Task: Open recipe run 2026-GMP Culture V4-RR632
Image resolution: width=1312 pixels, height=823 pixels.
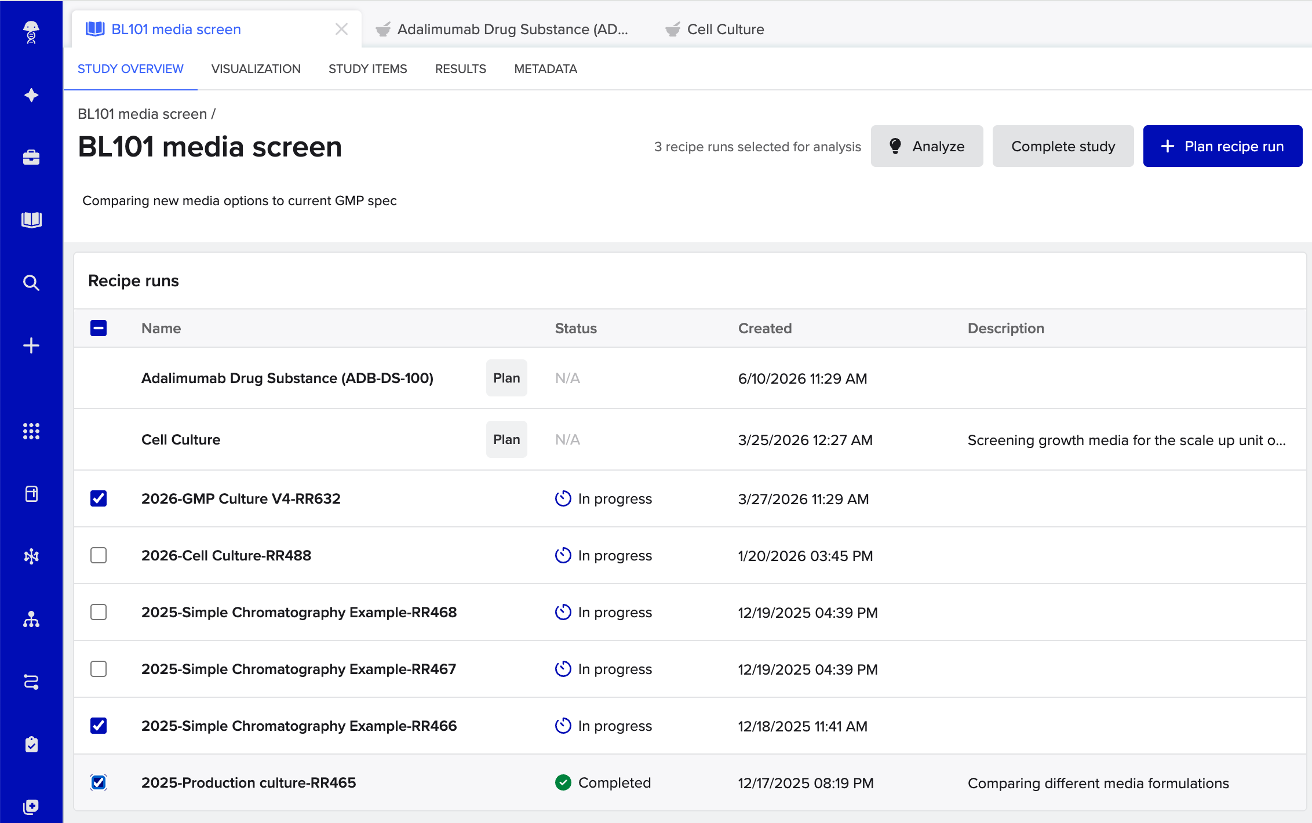Action: (241, 498)
